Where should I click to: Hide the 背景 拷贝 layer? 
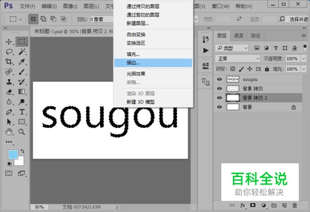219,89
